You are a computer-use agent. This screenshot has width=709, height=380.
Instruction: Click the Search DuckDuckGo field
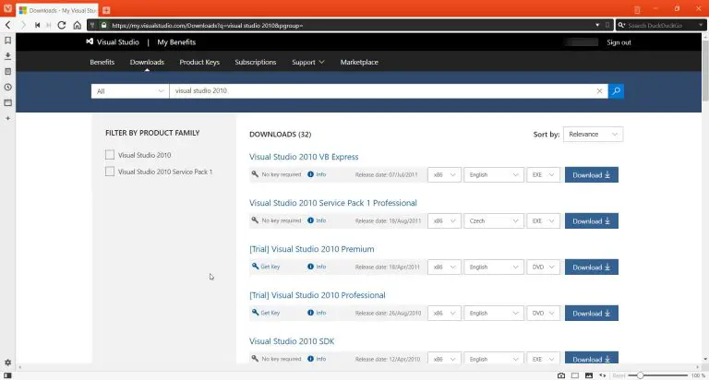click(x=661, y=25)
